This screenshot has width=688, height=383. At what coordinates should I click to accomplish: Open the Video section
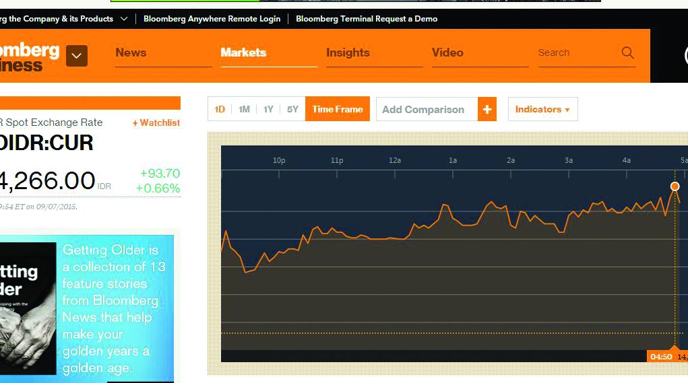pyautogui.click(x=447, y=53)
